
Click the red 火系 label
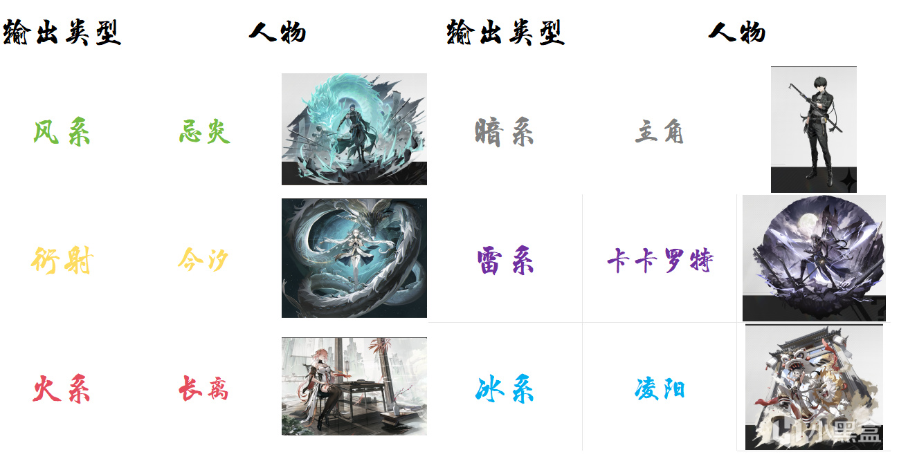[x=61, y=389]
